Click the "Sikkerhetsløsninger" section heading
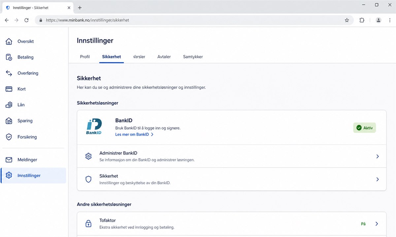Image resolution: width=396 pixels, height=237 pixels. tap(97, 103)
